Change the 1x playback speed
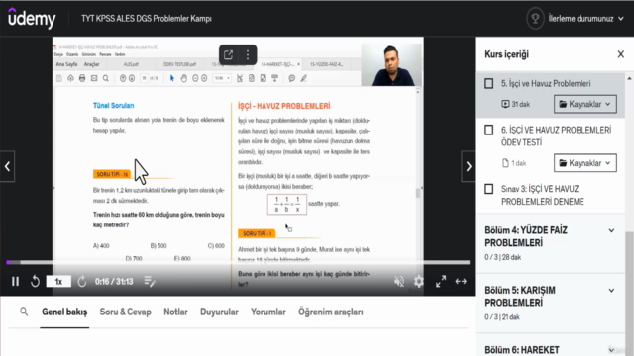This screenshot has width=634, height=356. click(58, 281)
